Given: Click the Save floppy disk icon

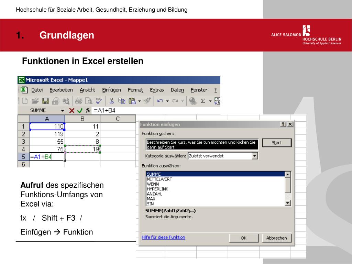Looking at the screenshot, I should (46, 101).
